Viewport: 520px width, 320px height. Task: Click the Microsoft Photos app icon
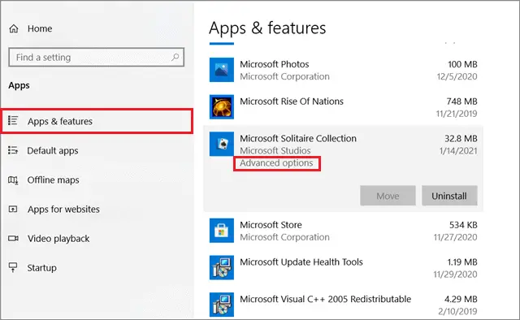(222, 70)
